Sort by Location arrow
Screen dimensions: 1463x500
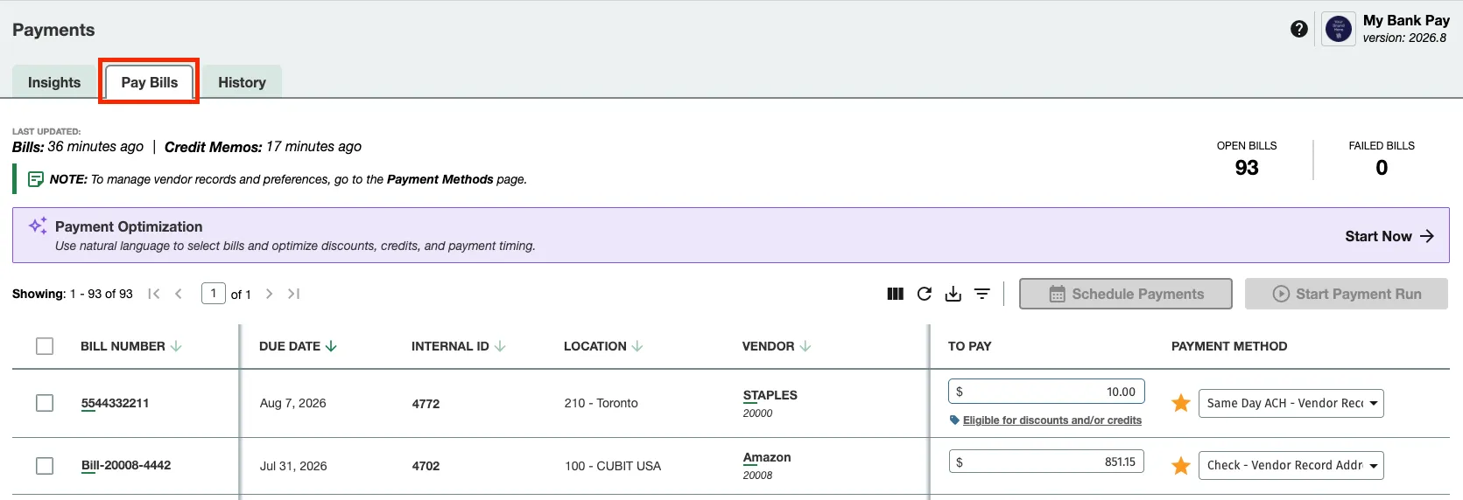click(x=637, y=346)
